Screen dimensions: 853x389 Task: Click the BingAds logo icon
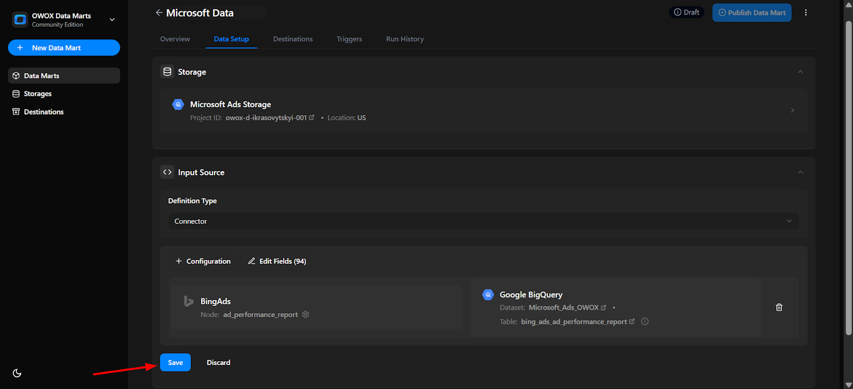click(x=188, y=301)
